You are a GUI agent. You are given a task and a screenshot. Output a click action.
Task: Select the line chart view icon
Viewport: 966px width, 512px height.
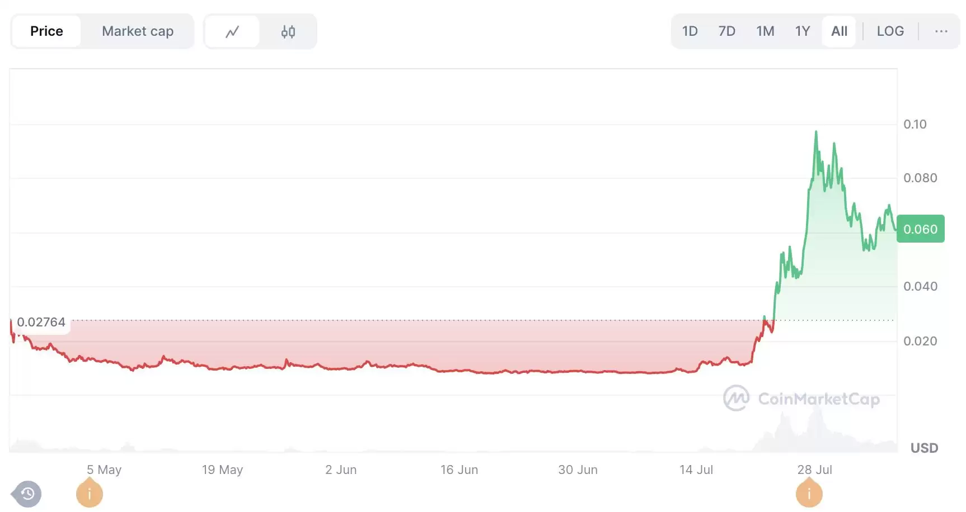pos(232,31)
